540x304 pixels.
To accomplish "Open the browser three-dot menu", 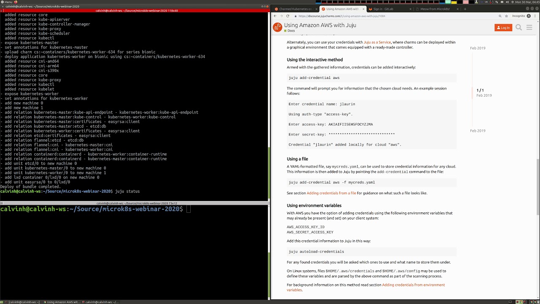I will tap(536, 16).
